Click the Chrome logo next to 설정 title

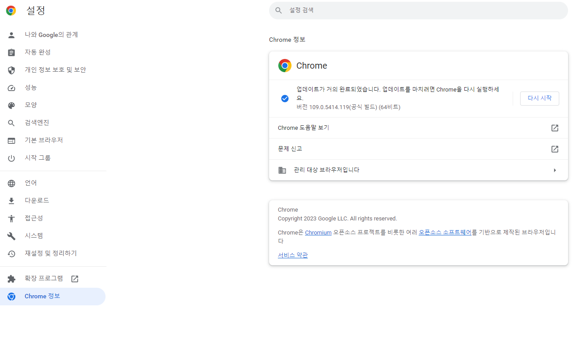pyautogui.click(x=11, y=11)
